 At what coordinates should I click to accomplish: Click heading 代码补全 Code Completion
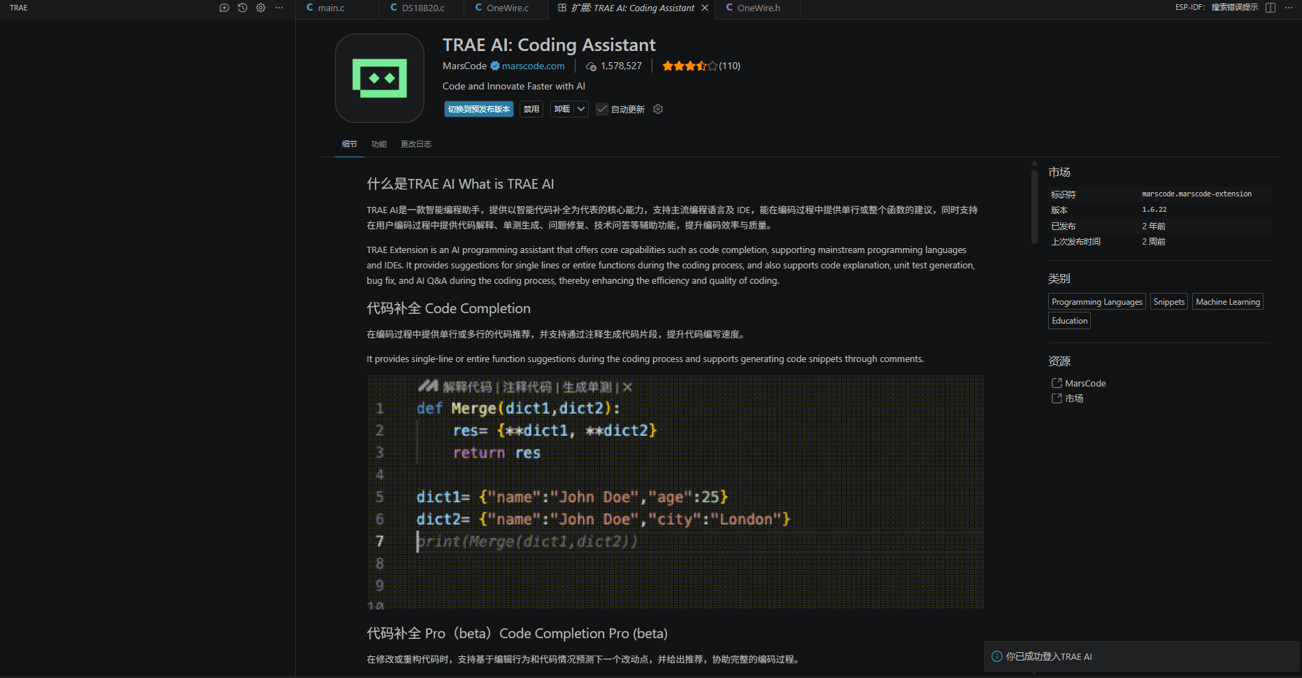[448, 308]
